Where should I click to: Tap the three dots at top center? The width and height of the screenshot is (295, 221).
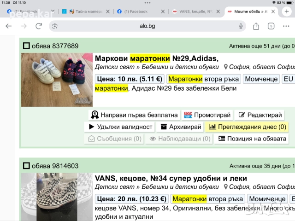pos(147,3)
